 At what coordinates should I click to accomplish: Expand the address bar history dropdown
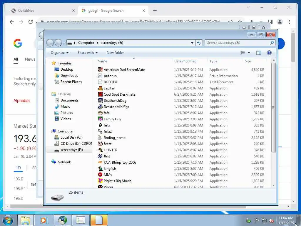[192, 43]
